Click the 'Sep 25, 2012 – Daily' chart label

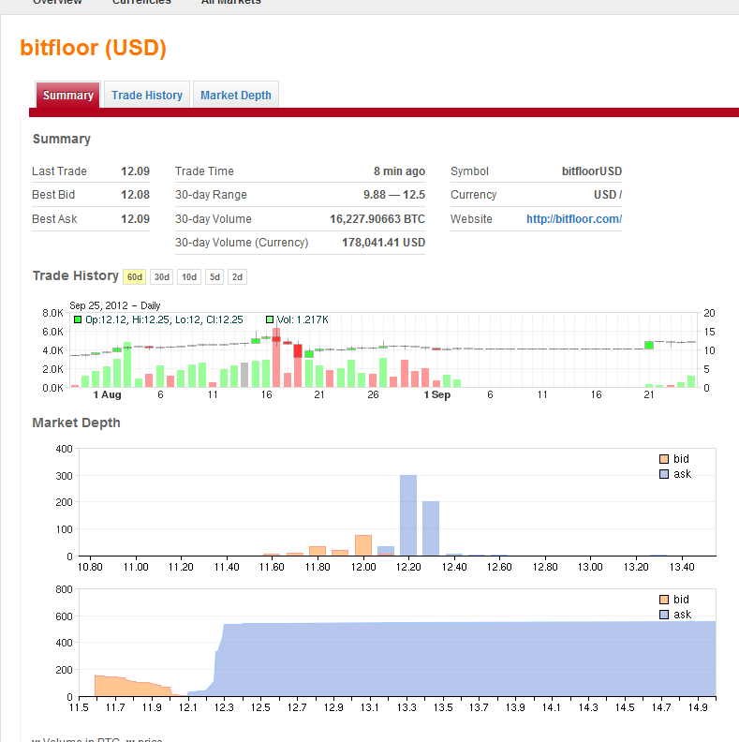pos(115,305)
